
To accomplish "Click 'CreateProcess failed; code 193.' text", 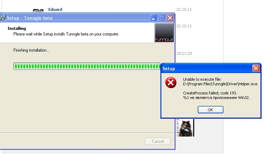I will 210,93.
